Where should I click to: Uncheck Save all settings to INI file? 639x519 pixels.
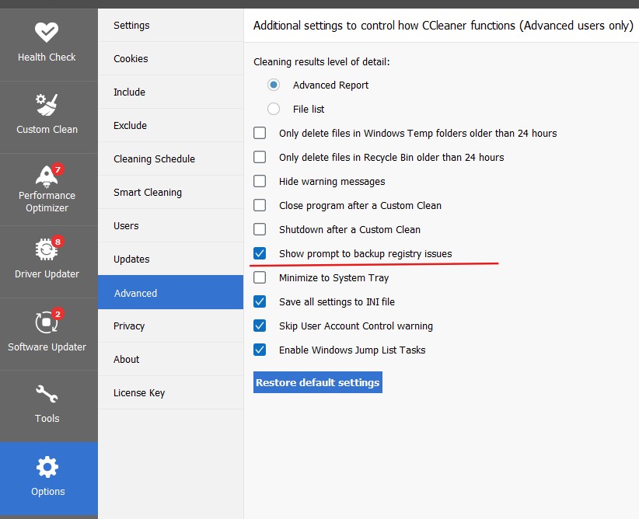[x=260, y=301]
